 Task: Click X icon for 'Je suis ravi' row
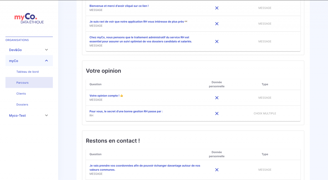(217, 24)
